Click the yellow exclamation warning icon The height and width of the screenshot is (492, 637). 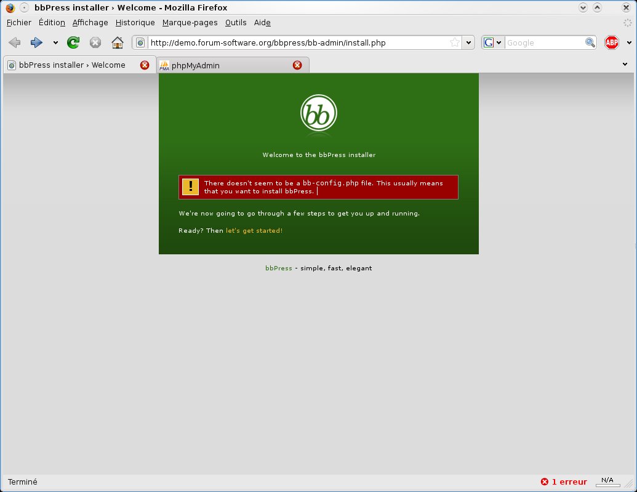[x=190, y=187]
